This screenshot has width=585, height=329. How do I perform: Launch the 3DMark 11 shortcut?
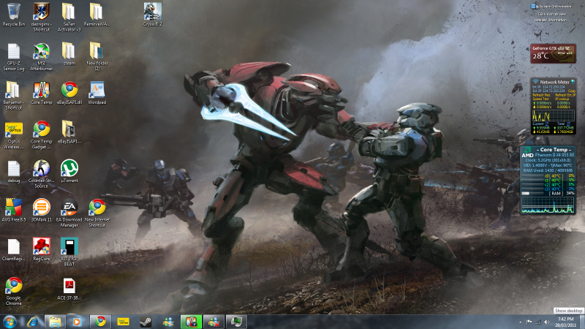pos(42,211)
